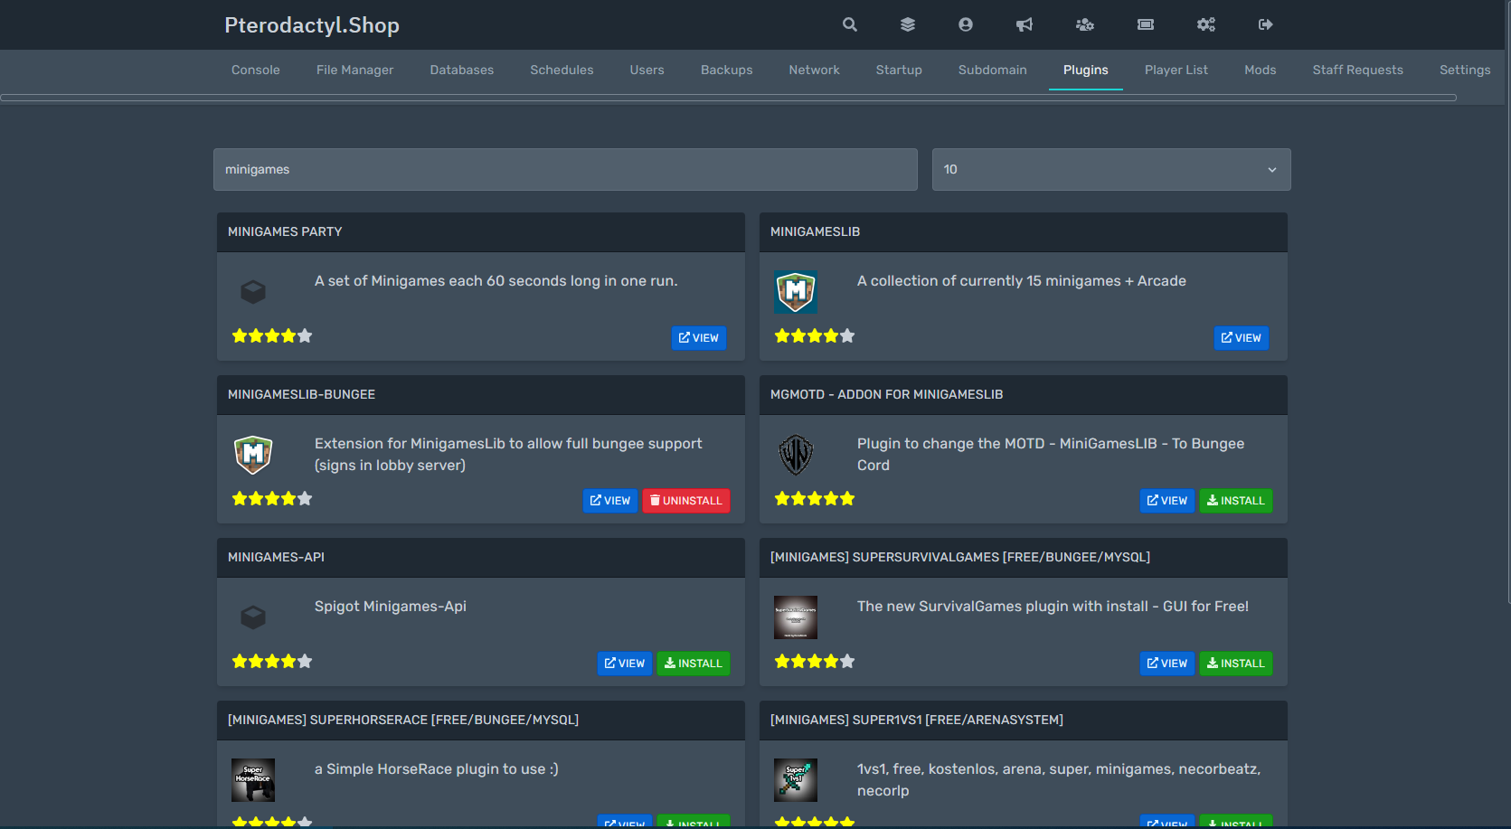Switch to the Console tab
1511x829 pixels.
point(255,71)
